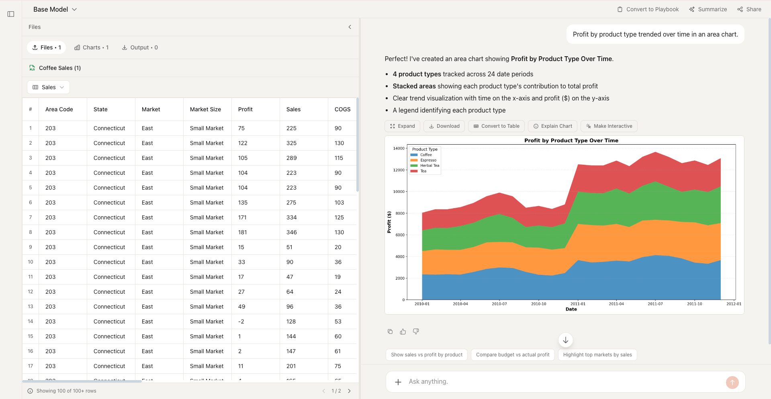Viewport: 771px width, 399px height.
Task: Give the response a thumbs up
Action: pos(403,331)
